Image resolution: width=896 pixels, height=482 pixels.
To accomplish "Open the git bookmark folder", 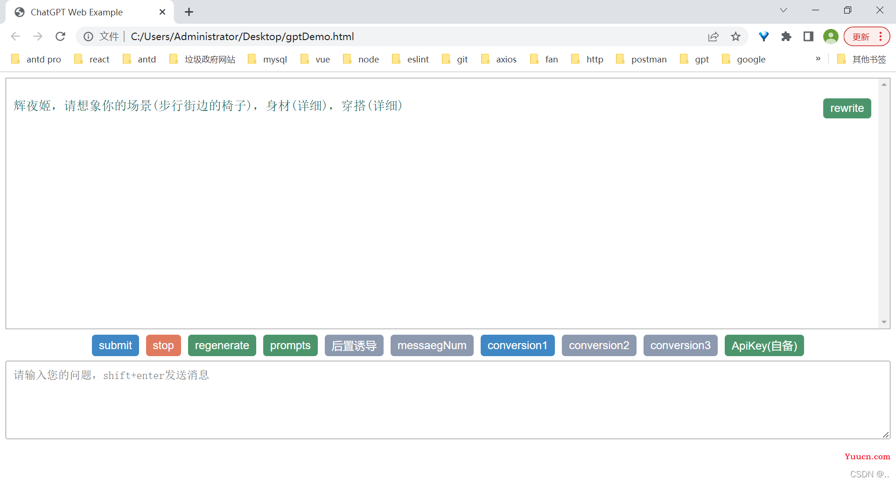I will [x=455, y=59].
